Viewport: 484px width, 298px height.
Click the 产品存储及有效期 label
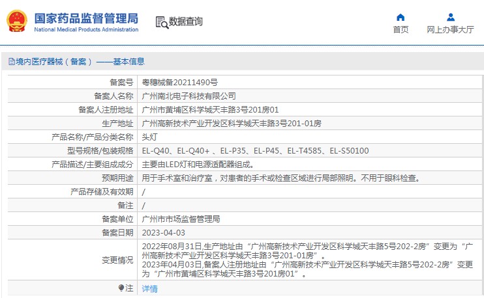click(102, 192)
